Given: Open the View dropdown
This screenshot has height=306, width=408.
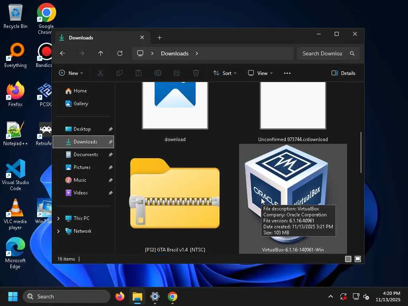Looking at the screenshot, I should coord(260,73).
